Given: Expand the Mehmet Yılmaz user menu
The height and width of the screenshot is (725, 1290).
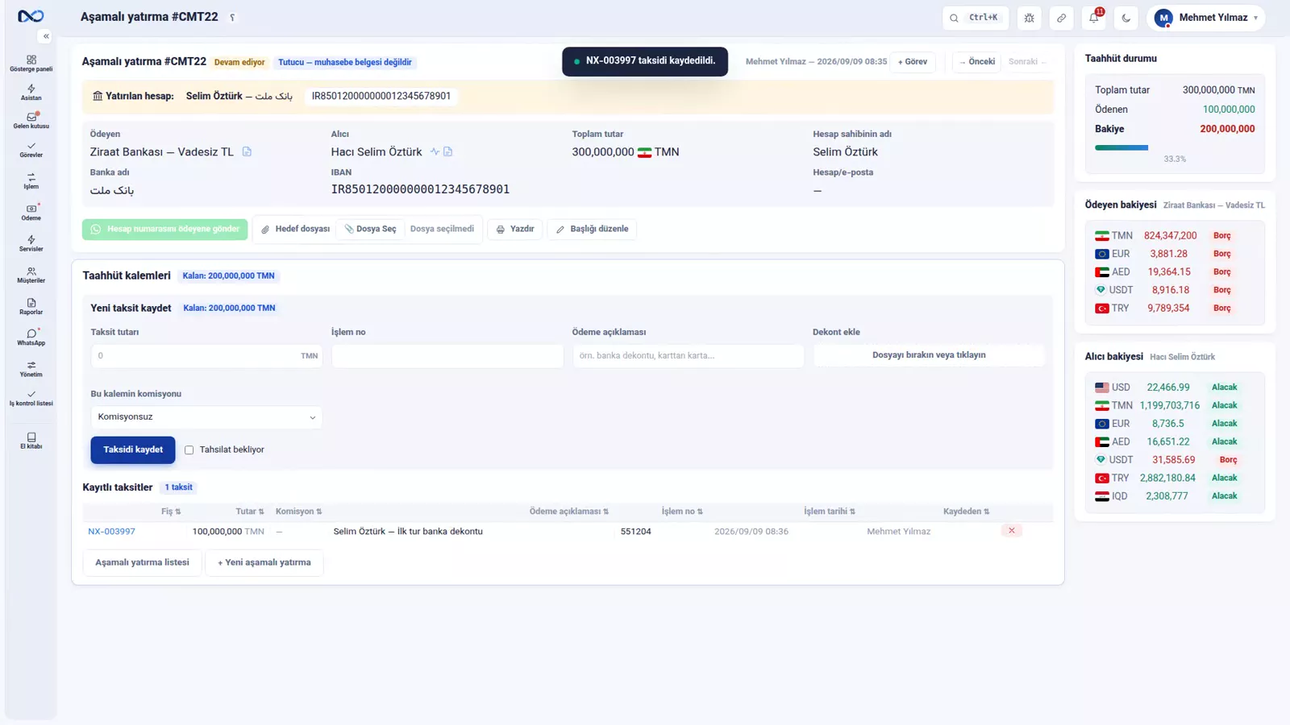Looking at the screenshot, I should pos(1205,18).
